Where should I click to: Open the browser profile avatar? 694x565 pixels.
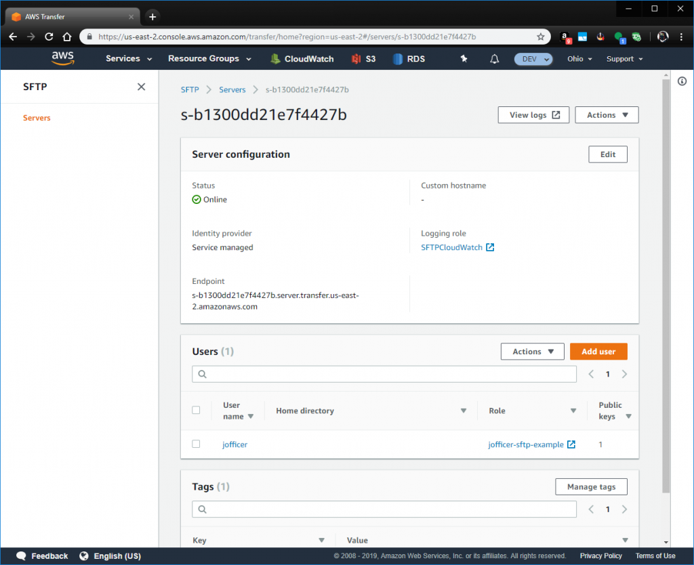pos(663,37)
